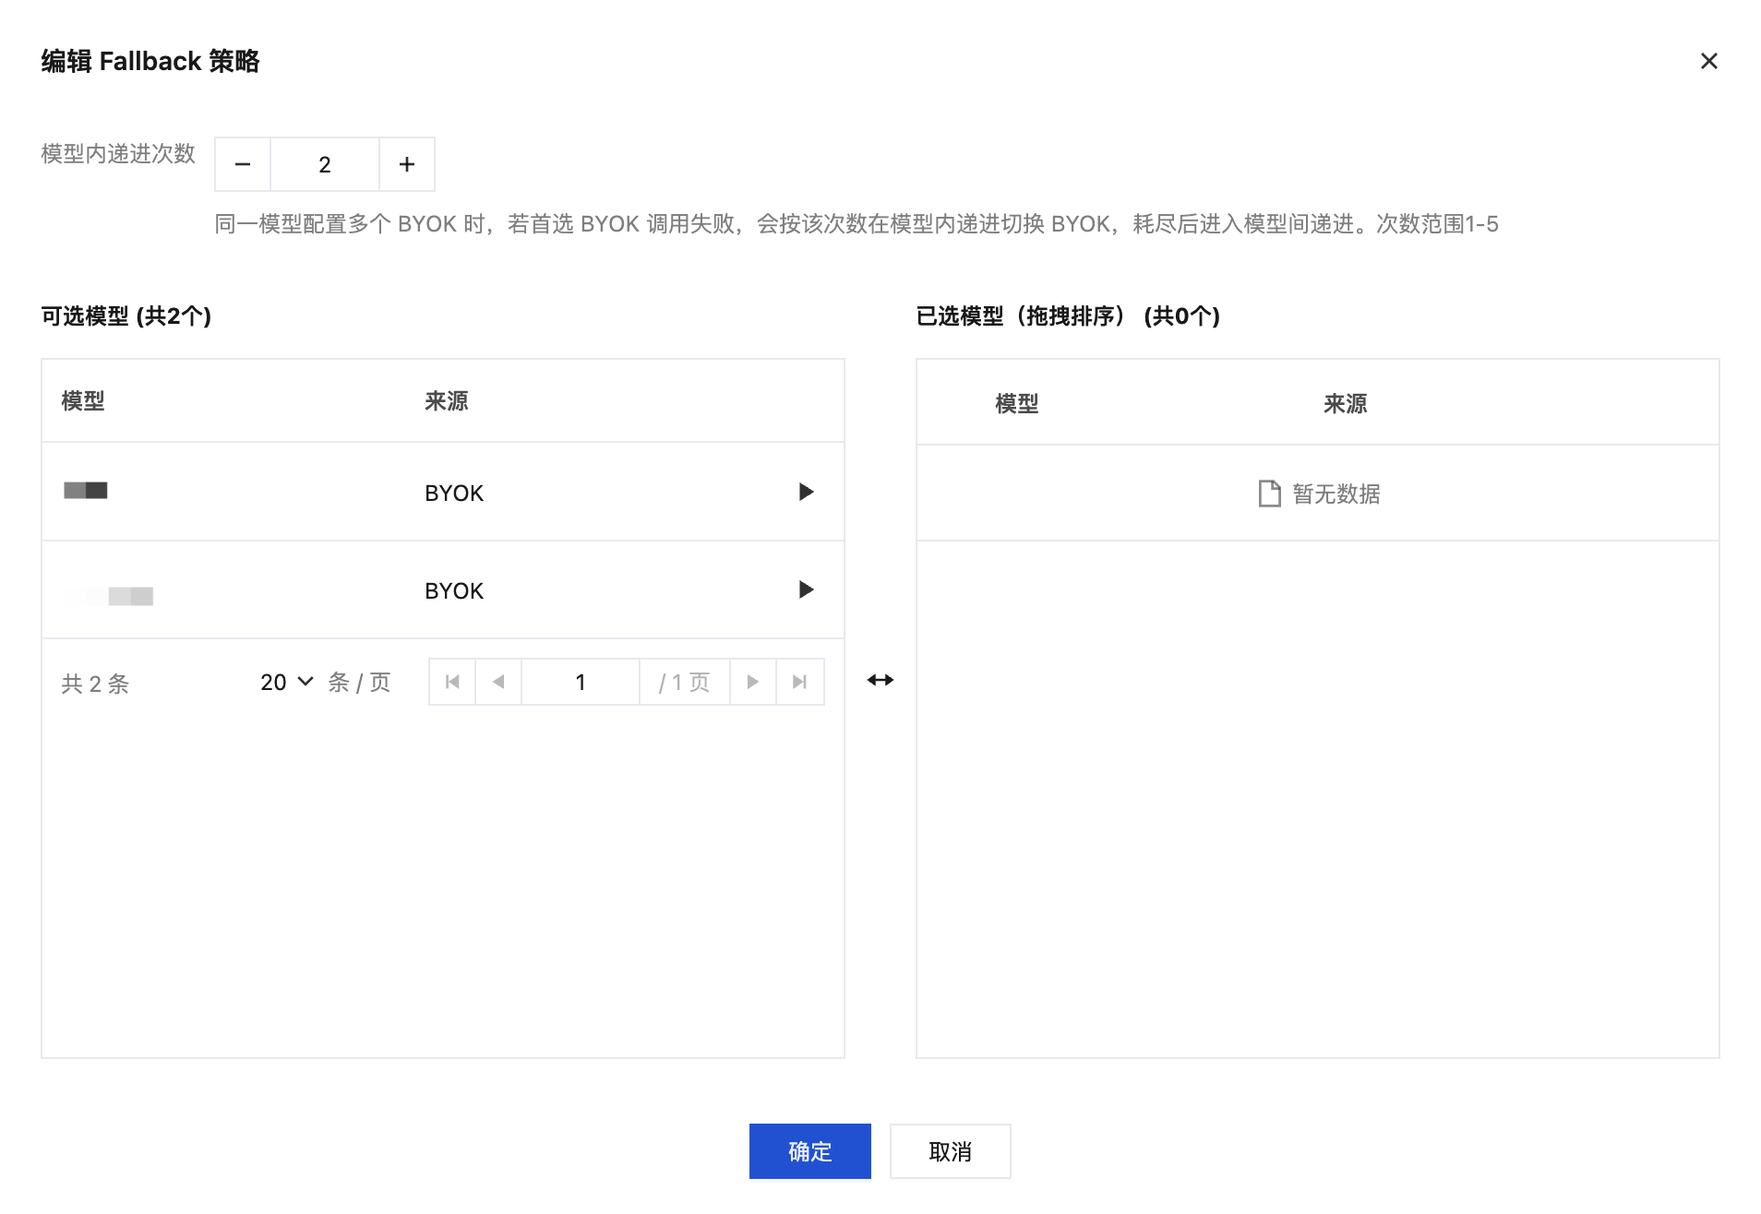Select the first BYOK model row

coord(443,492)
